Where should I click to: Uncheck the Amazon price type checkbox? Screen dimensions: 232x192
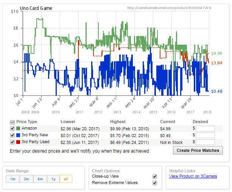pos(12,129)
